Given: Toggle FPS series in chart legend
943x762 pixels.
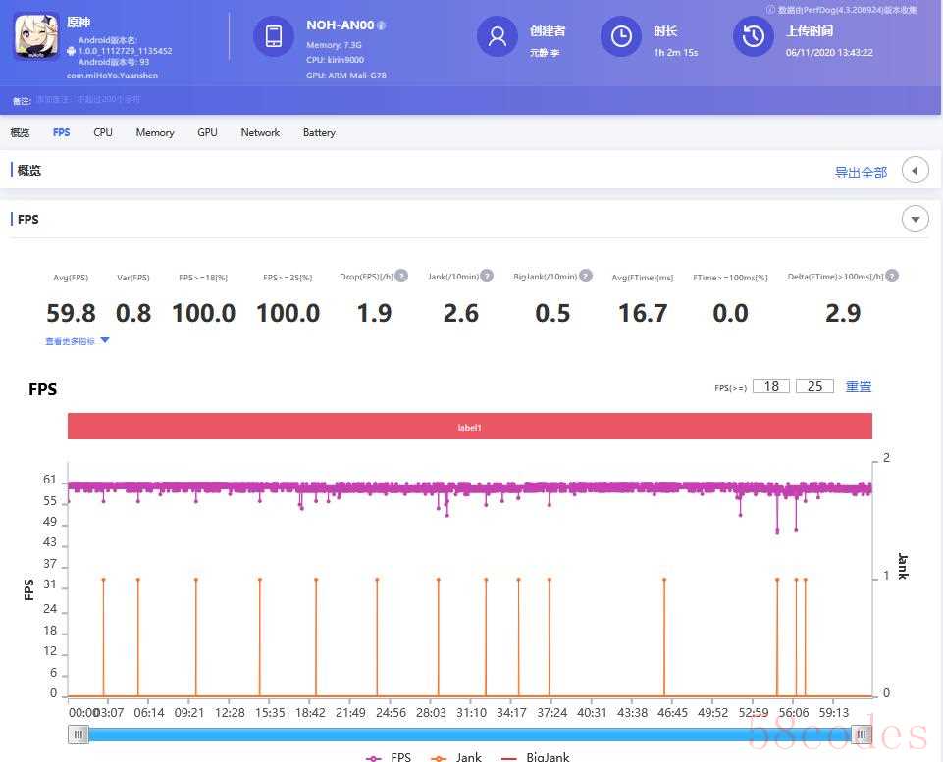Looking at the screenshot, I should click(x=389, y=757).
